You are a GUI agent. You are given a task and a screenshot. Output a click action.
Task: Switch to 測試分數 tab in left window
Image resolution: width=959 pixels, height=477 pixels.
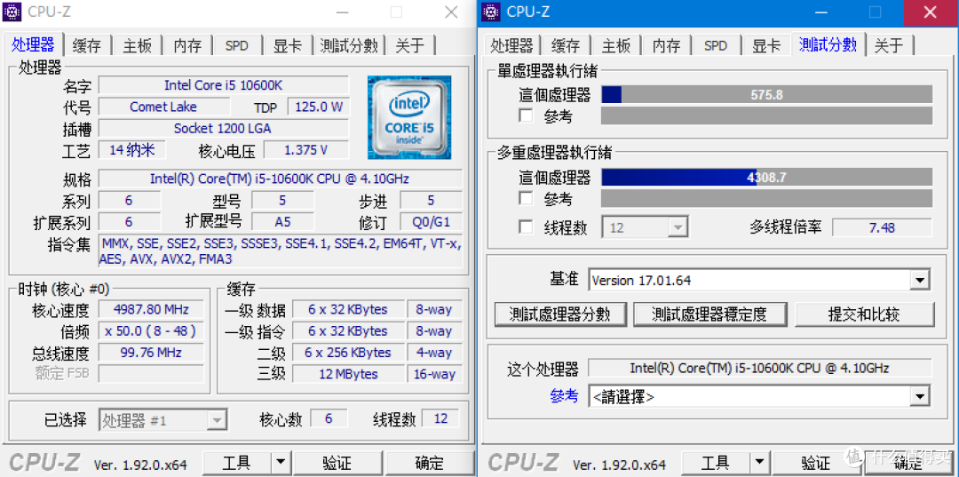tap(349, 46)
